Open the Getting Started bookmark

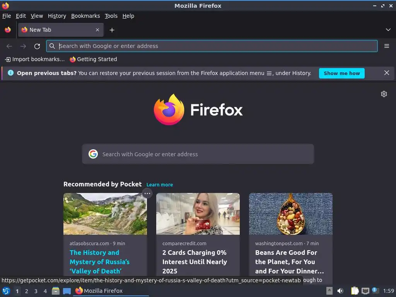click(x=94, y=59)
